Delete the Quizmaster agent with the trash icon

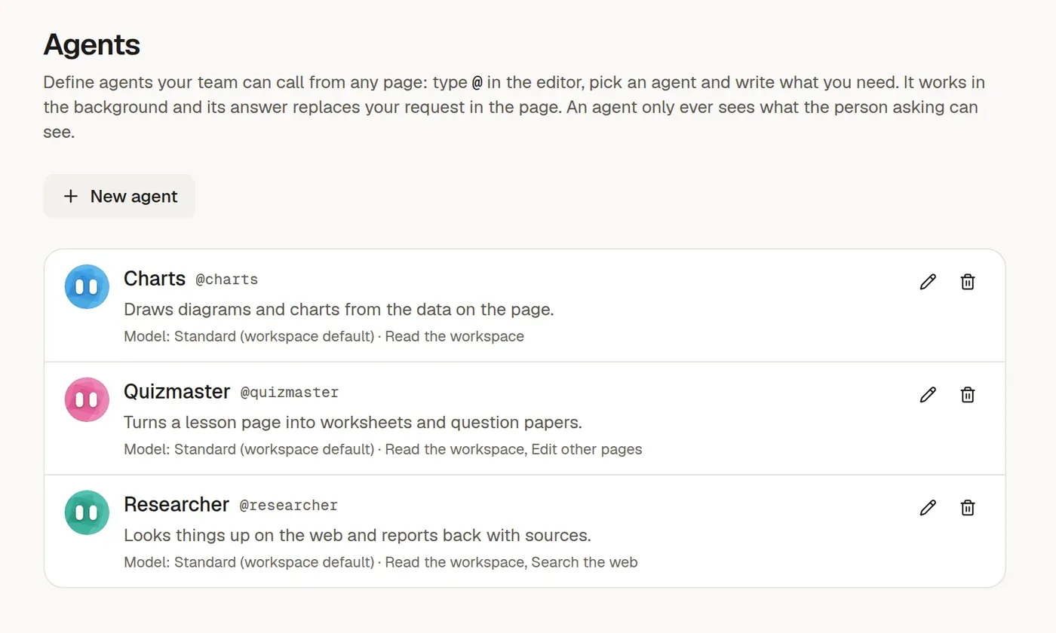coord(968,395)
